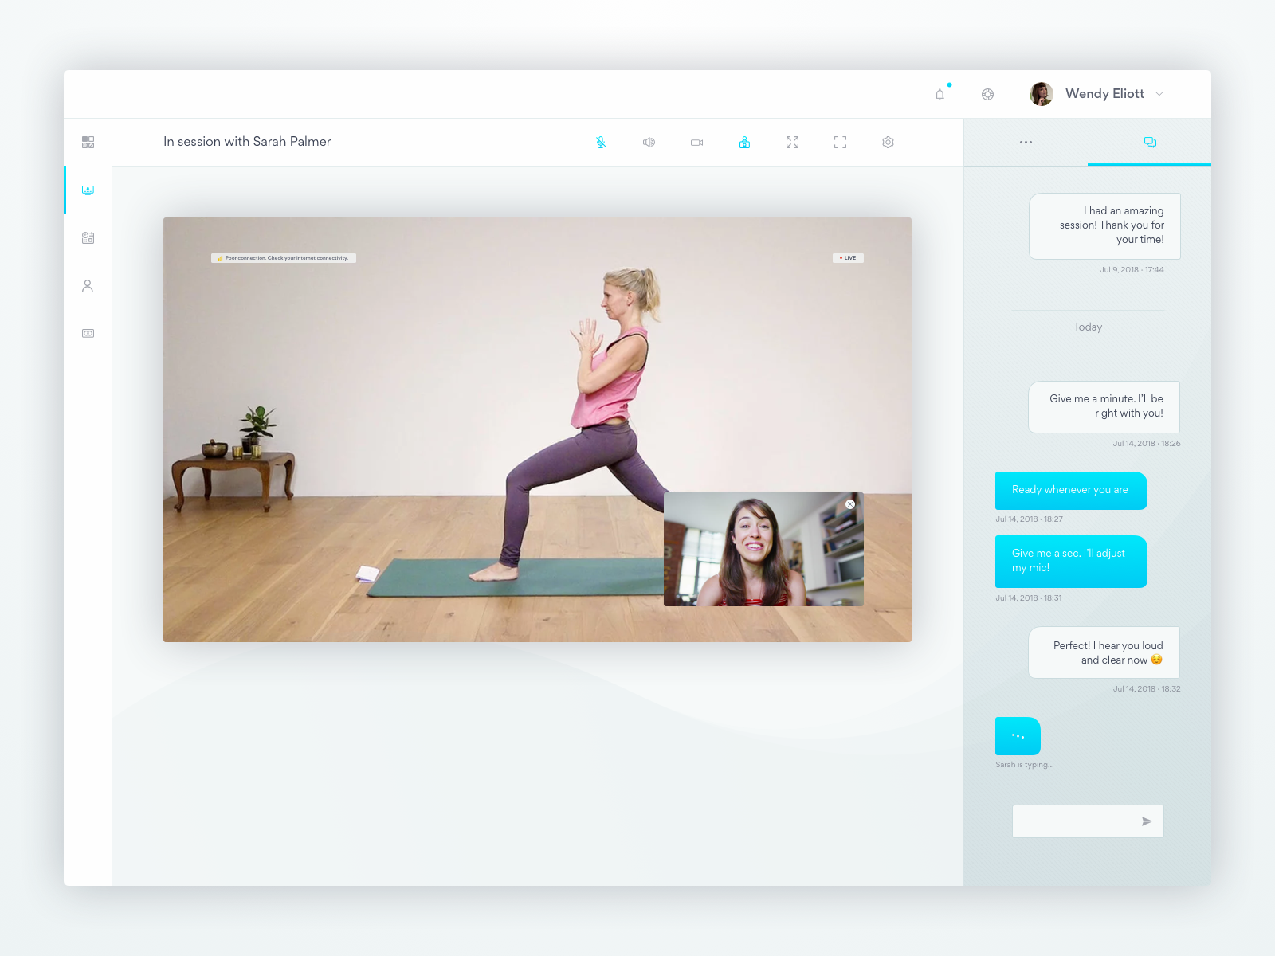Click the Wendy Eliott name label
The image size is (1275, 956).
click(1104, 94)
